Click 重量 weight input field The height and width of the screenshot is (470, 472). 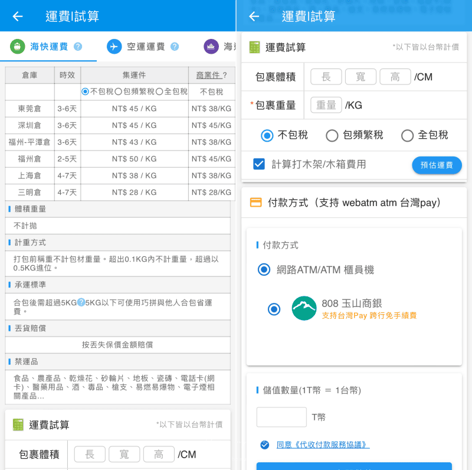click(326, 105)
